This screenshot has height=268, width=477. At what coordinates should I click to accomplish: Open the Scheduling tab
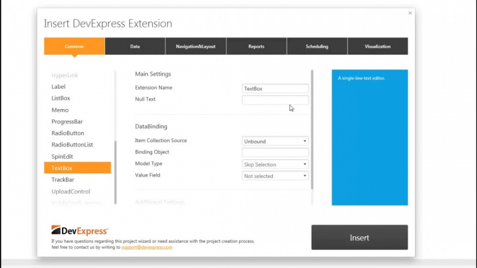coord(317,46)
